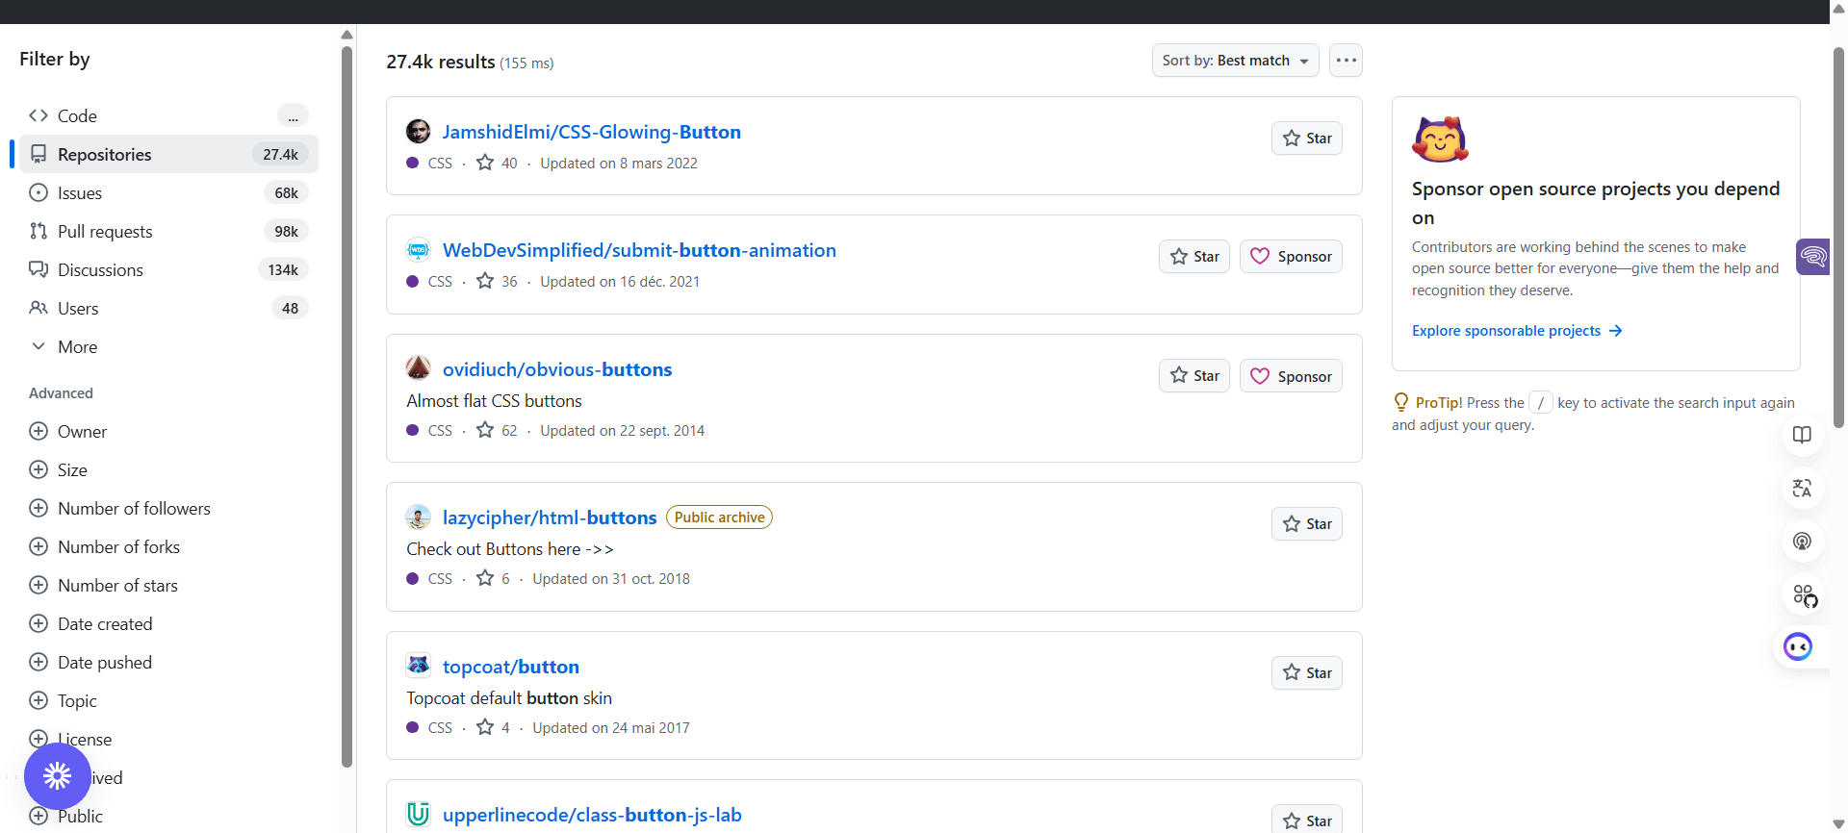Star the class-button-js-lab repository

coord(1306,820)
